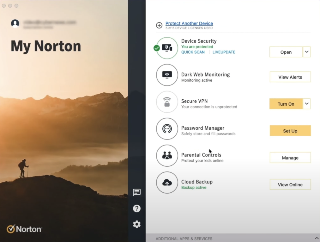Click the 'My Norton' heading
Viewport: 320px width, 242px height.
pos(46,47)
